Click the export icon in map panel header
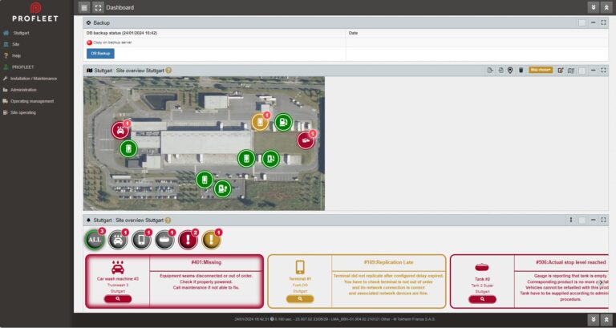The width and height of the screenshot is (616, 328). tap(490, 71)
